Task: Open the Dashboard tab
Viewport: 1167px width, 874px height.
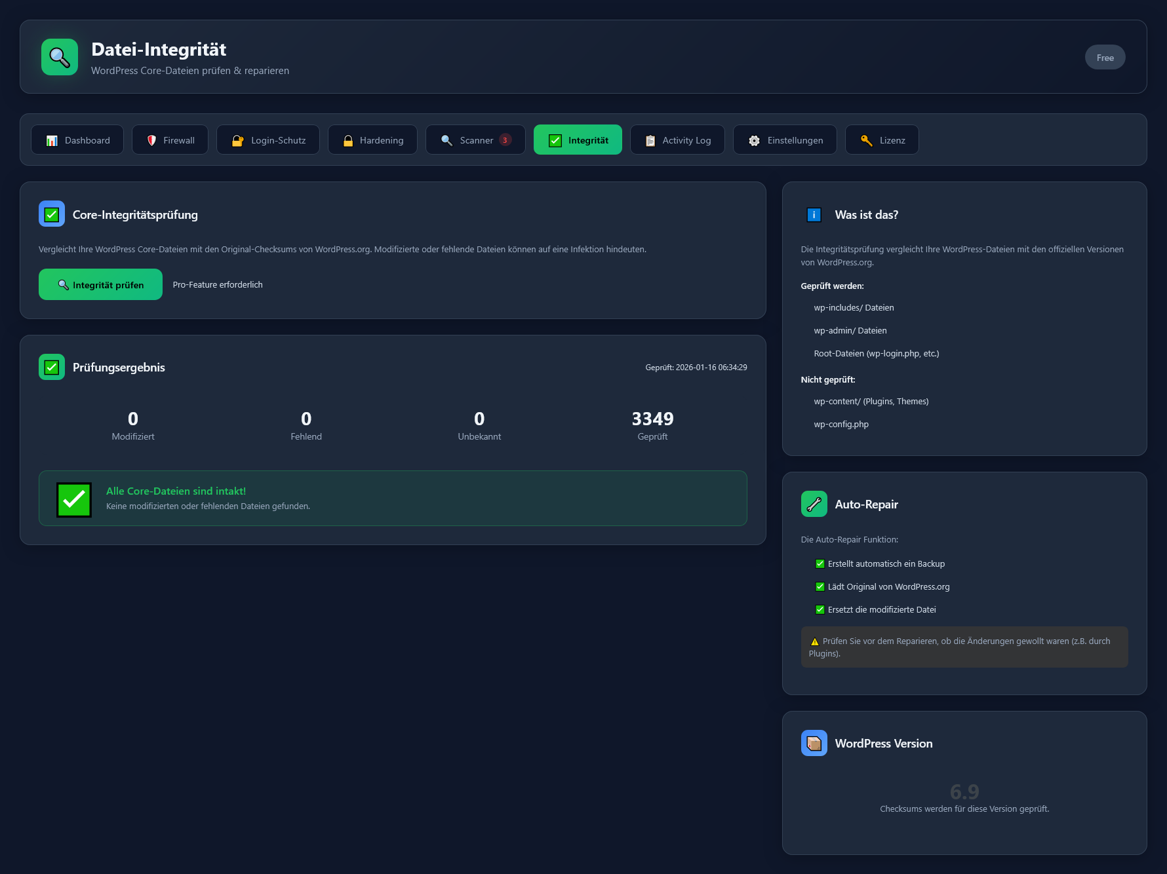Action: [77, 140]
